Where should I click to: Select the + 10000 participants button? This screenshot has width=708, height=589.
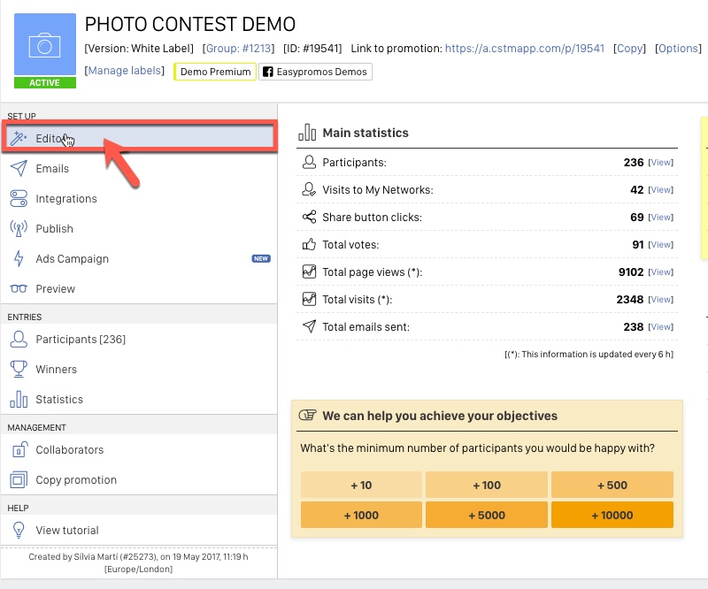click(612, 515)
